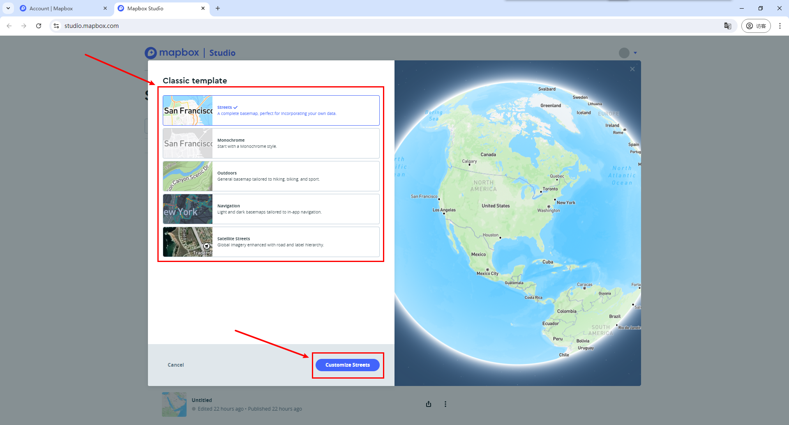Screen dimensions: 789x425
Task: Click the user avatar circle
Action: 624,53
